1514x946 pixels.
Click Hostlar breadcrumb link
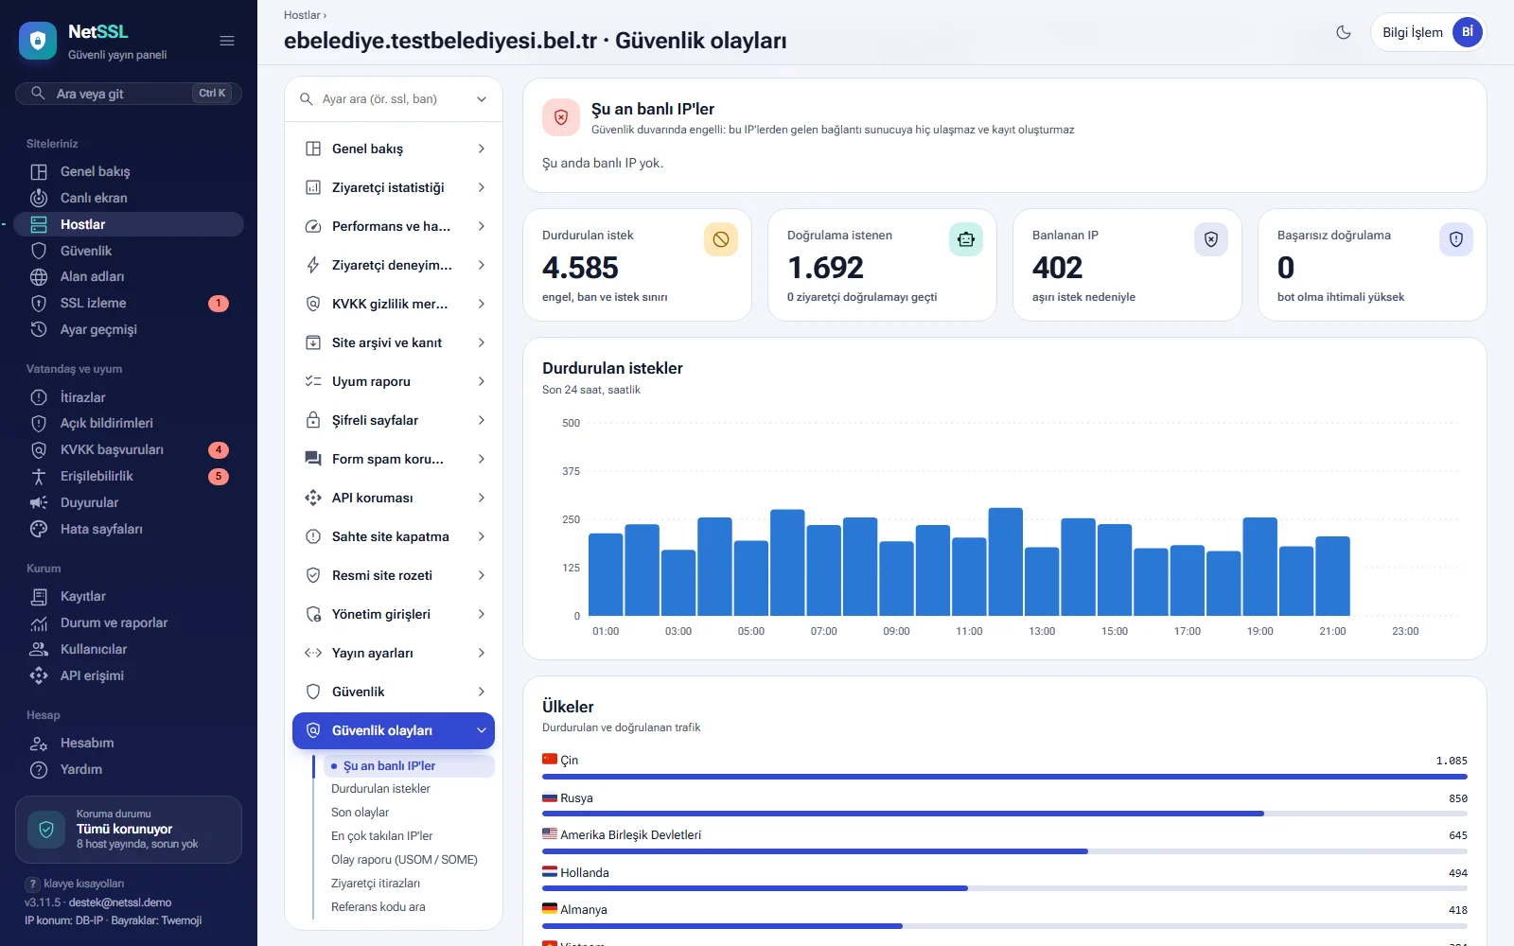302,15
